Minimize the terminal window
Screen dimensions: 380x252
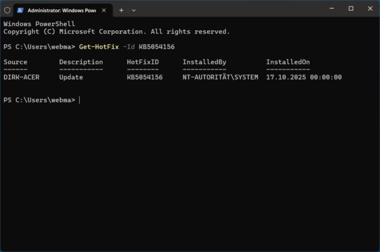[x=332, y=8]
